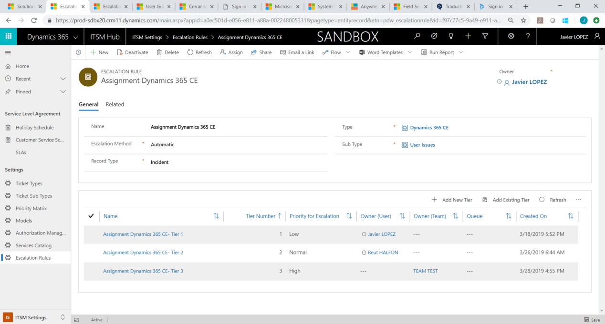Open a new browser tab
The height and width of the screenshot is (324, 605).
(x=526, y=7)
